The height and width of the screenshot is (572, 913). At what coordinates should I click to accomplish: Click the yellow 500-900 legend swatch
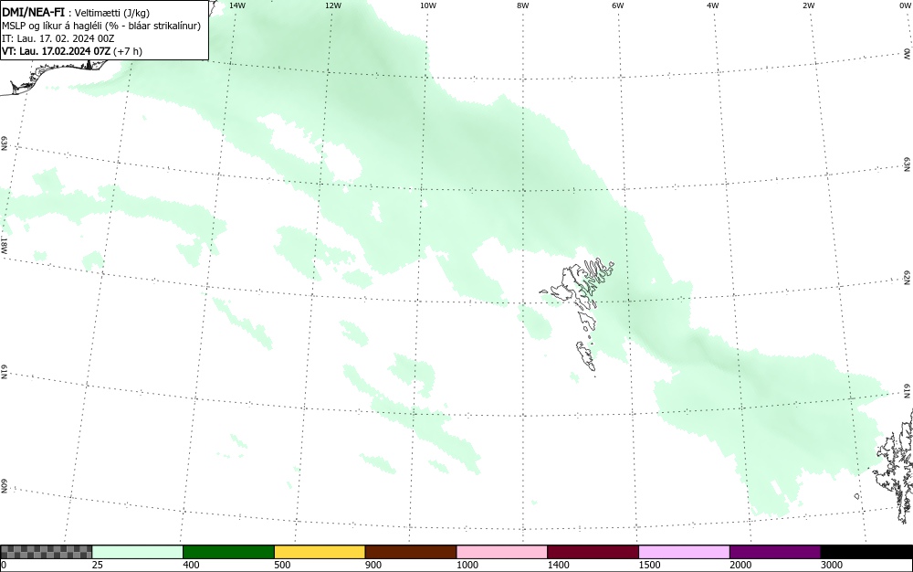[320, 552]
